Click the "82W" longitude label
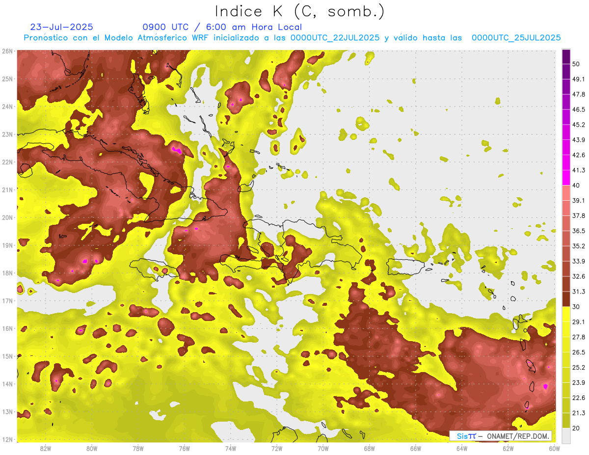This screenshot has height=455, width=589. (x=46, y=448)
